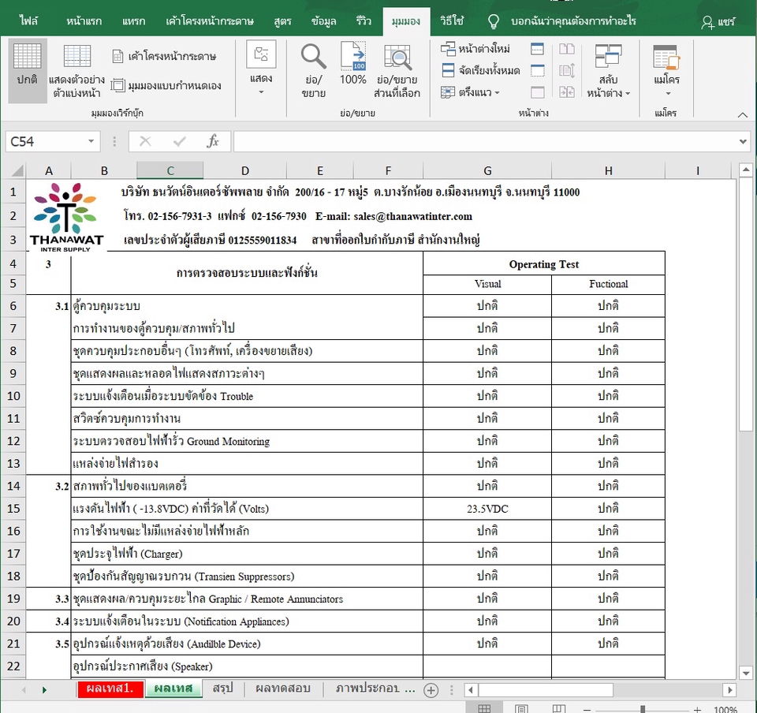Click the Split window icon
The image size is (757, 713).
[x=537, y=49]
